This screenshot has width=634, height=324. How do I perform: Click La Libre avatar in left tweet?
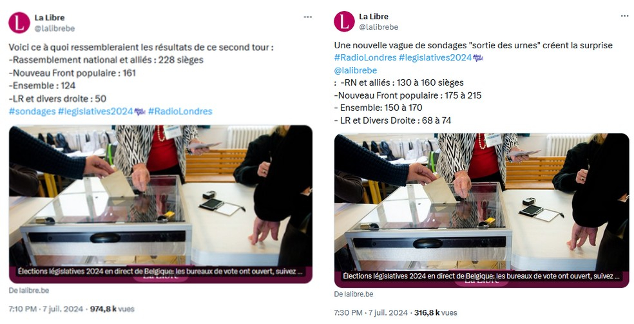pyautogui.click(x=19, y=23)
